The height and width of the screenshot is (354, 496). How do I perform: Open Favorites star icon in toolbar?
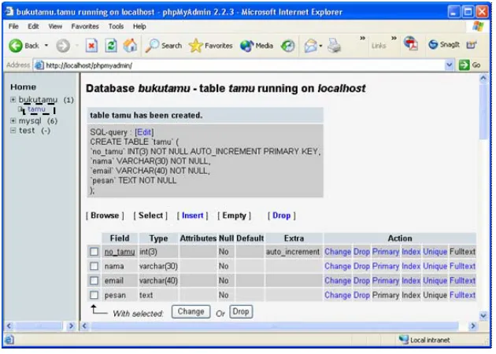click(195, 46)
